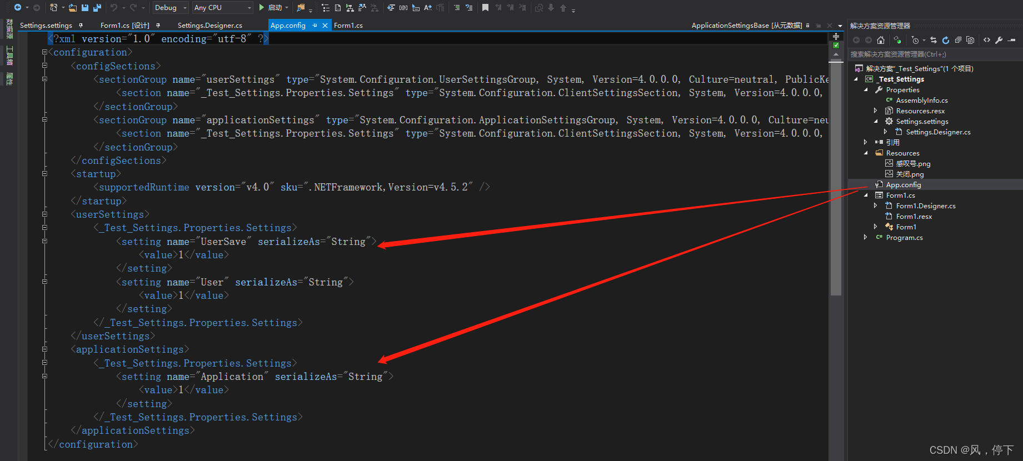Collapse the Resources folder node
The height and width of the screenshot is (461, 1023).
[866, 153]
